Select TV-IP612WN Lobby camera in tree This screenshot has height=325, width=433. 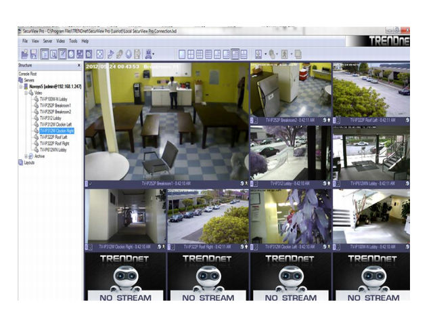tap(53, 150)
